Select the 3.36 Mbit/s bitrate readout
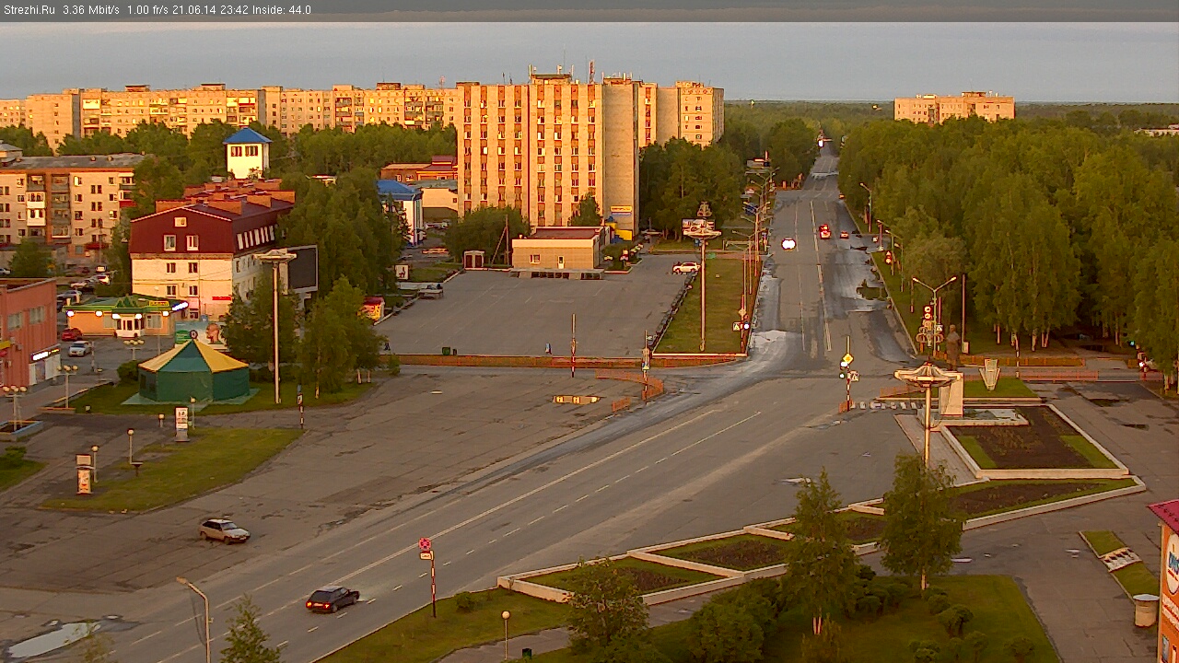Screen dimensions: 1179x663 coord(92,10)
